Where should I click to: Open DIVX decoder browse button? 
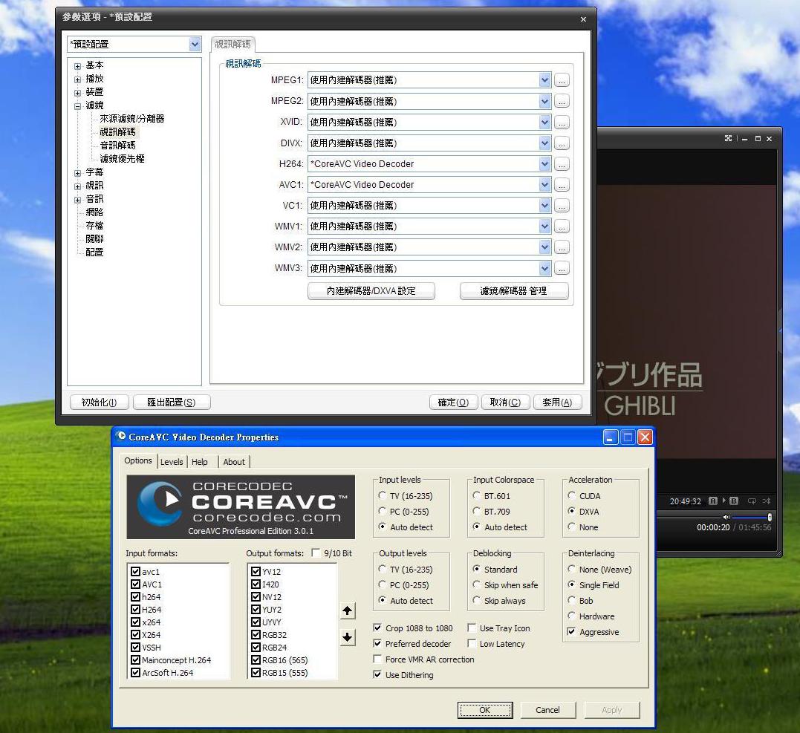click(x=562, y=143)
